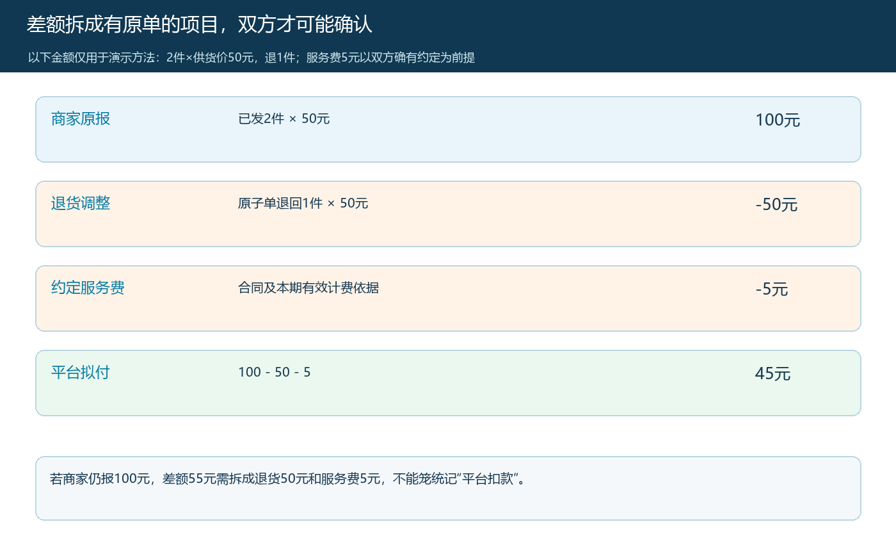Click the title 差额拆成有原单的项目，双方才可能确认
This screenshot has width=896, height=538.
(x=199, y=24)
